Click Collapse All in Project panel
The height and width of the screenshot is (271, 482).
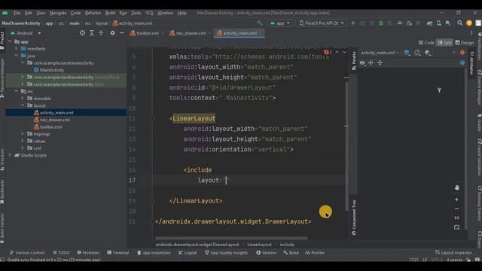[101, 33]
